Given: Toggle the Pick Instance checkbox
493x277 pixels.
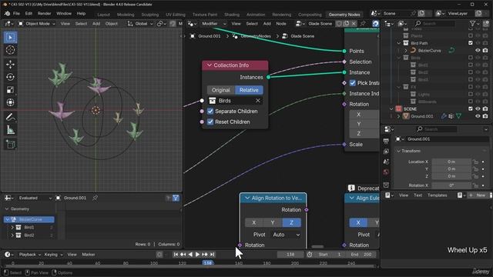Looking at the screenshot, I should (353, 83).
